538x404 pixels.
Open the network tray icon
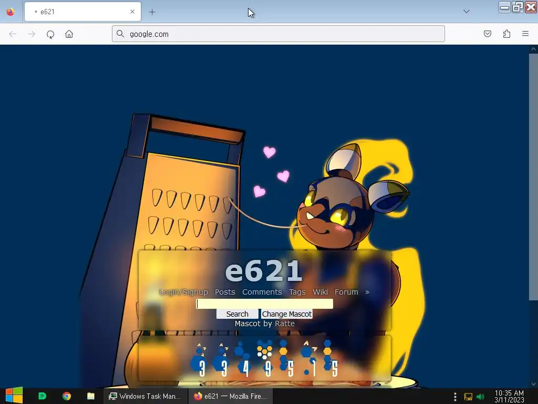[468, 397]
